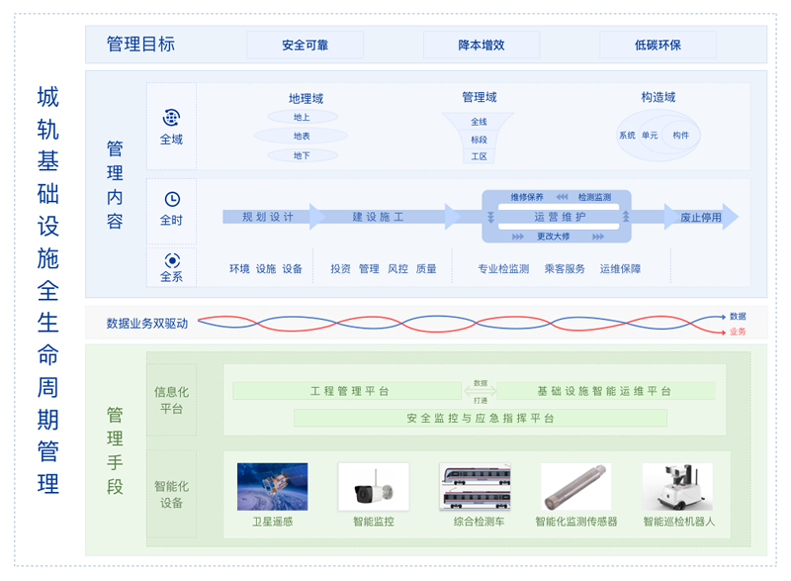The width and height of the screenshot is (791, 581).
Task: Click the 安全监控与应急指挥平台 bar
Action: pos(481,418)
